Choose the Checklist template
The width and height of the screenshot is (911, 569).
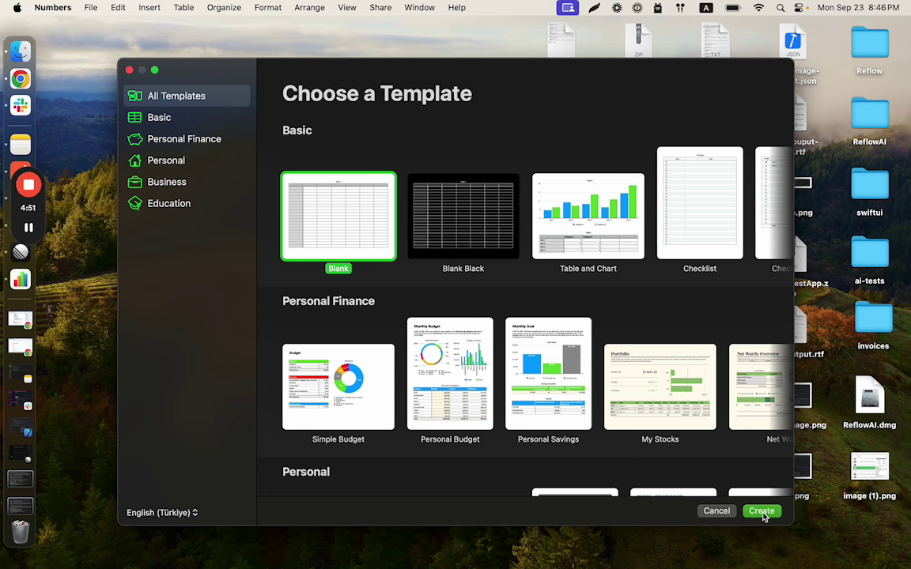(x=700, y=202)
